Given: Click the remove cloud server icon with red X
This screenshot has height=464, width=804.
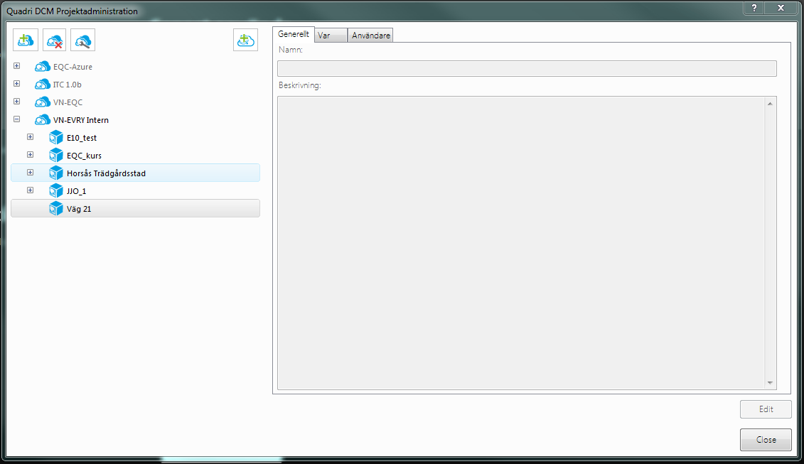Looking at the screenshot, I should (x=54, y=40).
